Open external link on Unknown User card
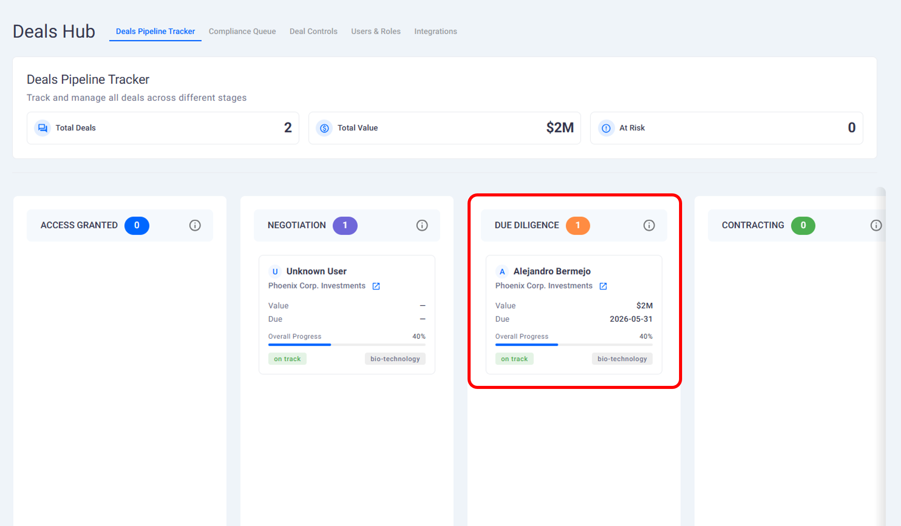Image resolution: width=901 pixels, height=526 pixels. 376,286
